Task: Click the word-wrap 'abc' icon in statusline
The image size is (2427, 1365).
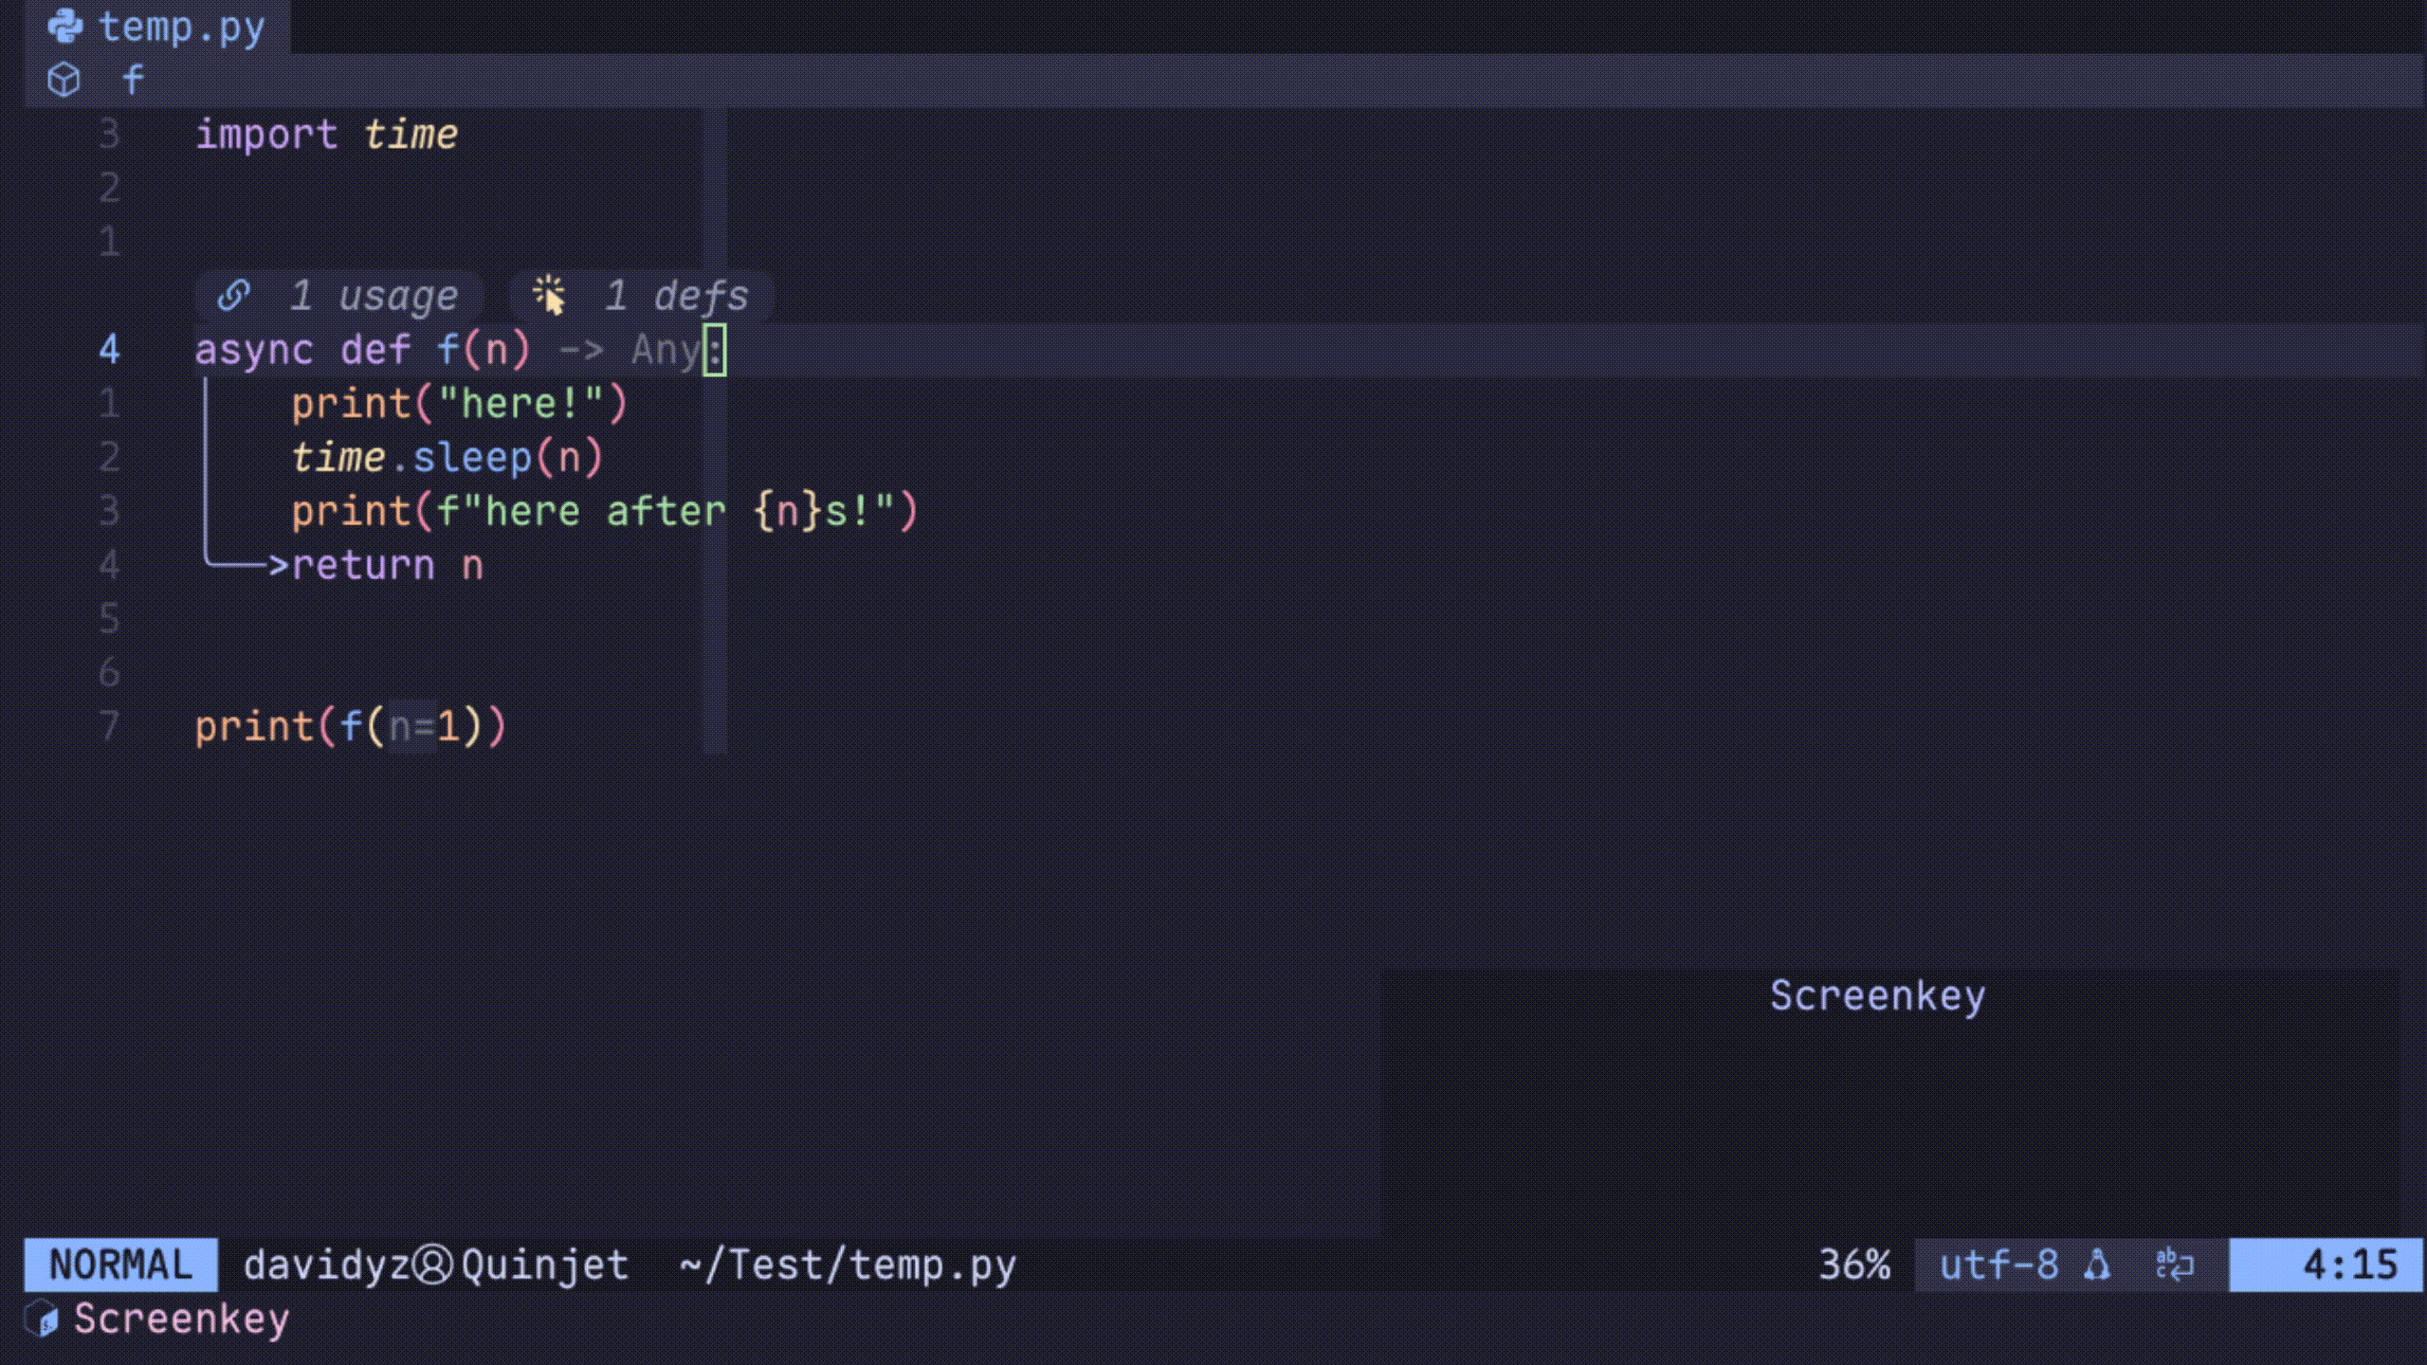Action: 2174,1265
